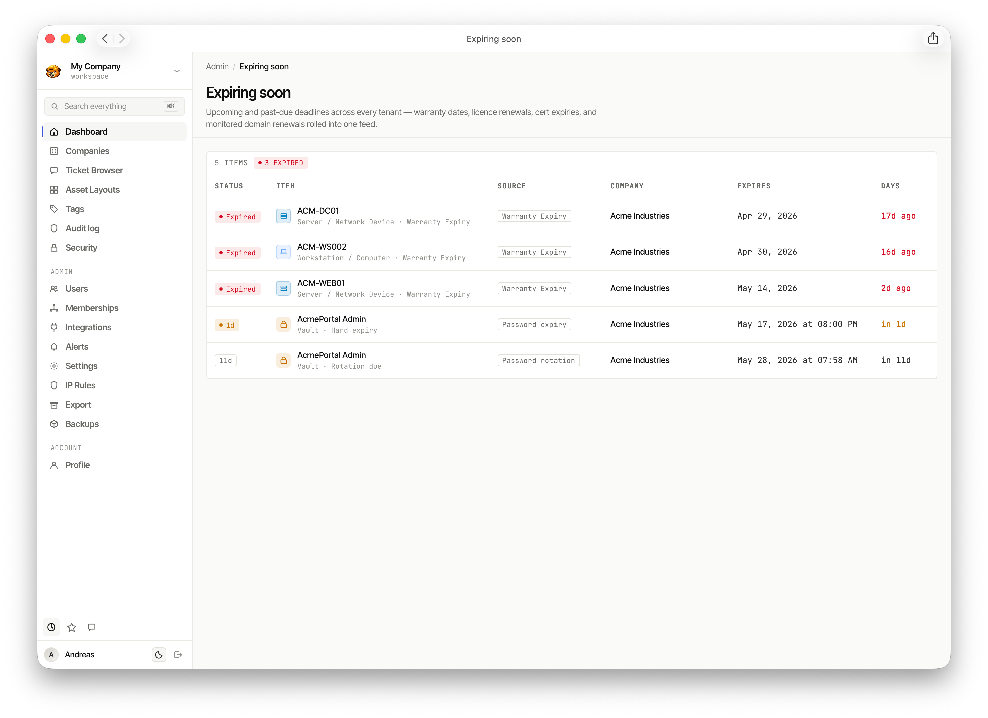Click the DAYS column header
988x718 pixels.
890,186
